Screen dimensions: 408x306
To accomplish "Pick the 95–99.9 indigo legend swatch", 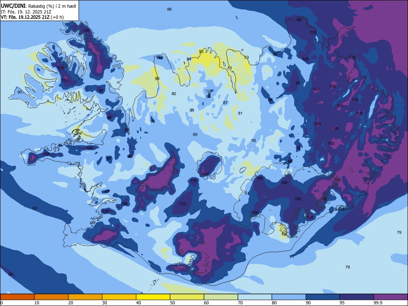I will 357,297.
